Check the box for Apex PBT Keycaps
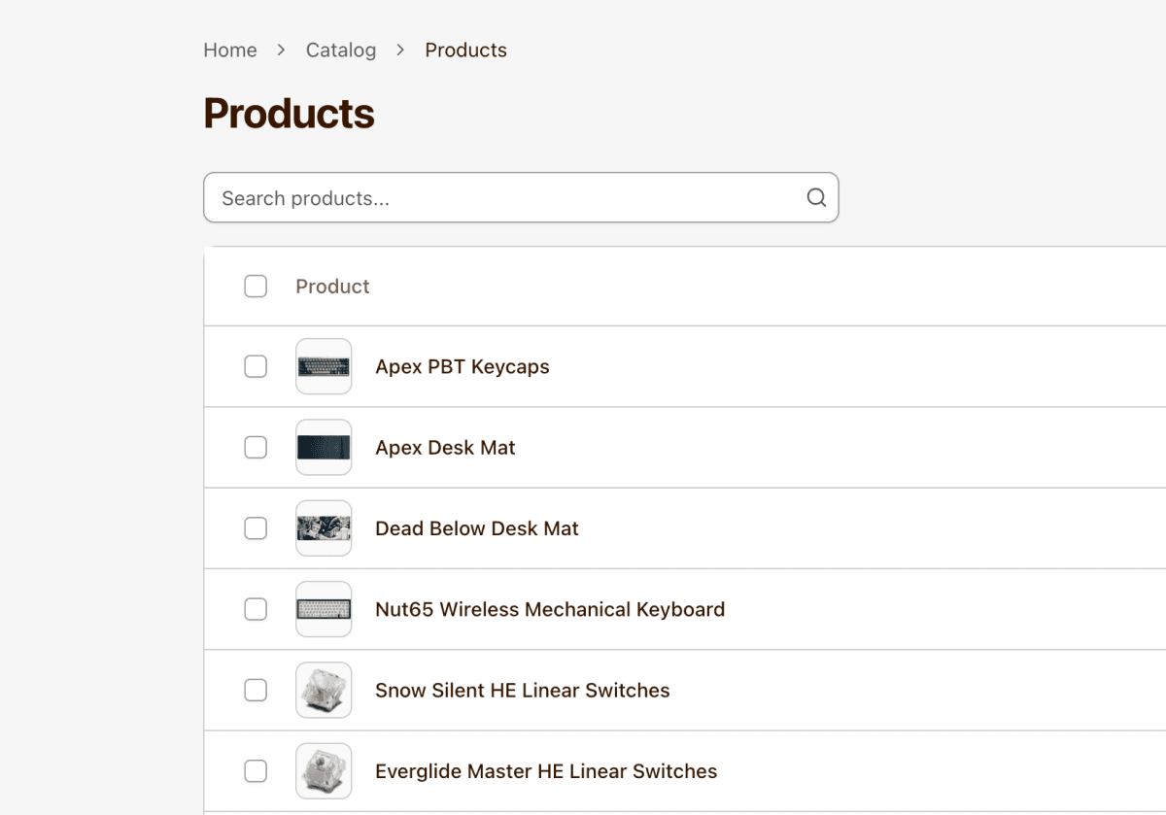 [256, 366]
